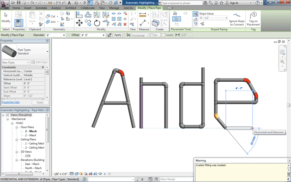Select the Rotate tool circular arrow icon
This screenshot has width=291, height=182.
click(97, 23)
